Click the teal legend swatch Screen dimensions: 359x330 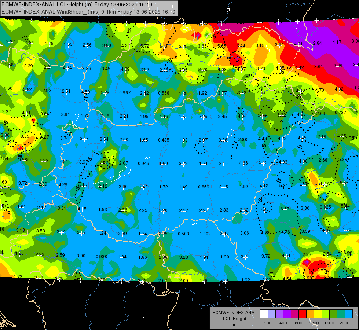(x=341, y=314)
